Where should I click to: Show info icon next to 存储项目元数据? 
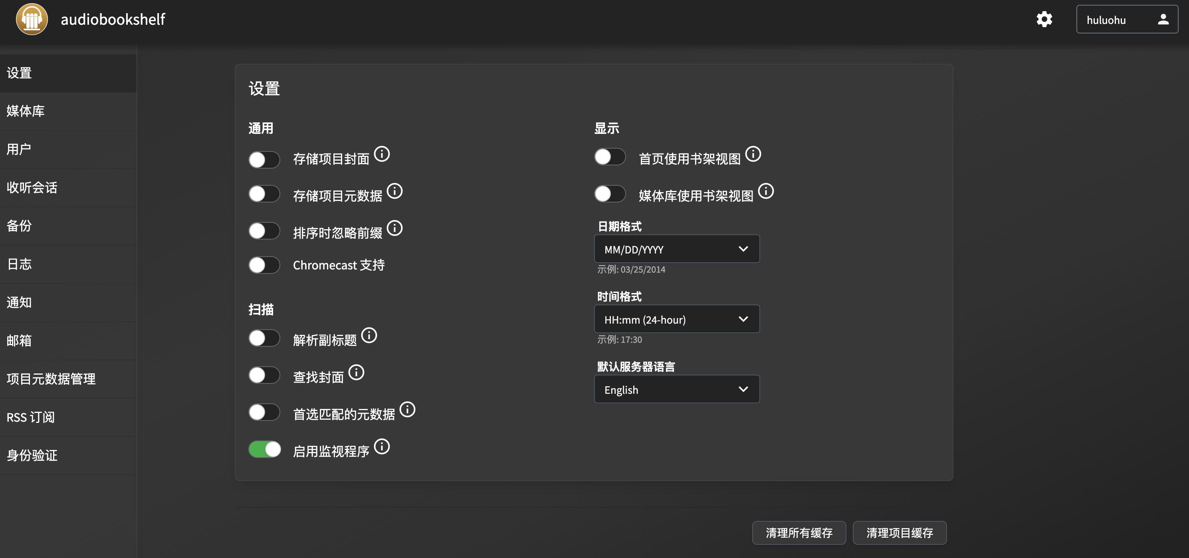[x=394, y=191]
